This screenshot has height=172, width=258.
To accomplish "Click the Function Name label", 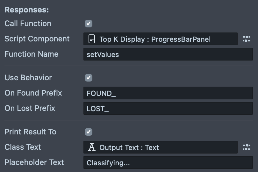I will coord(32,54).
